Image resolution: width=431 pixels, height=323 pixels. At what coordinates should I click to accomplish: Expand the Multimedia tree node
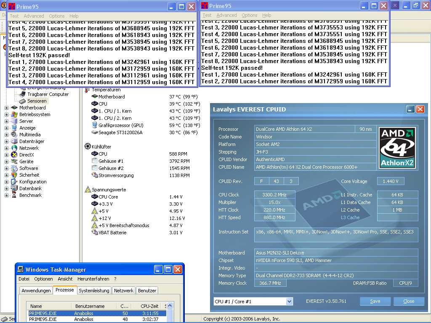pyautogui.click(x=7, y=135)
